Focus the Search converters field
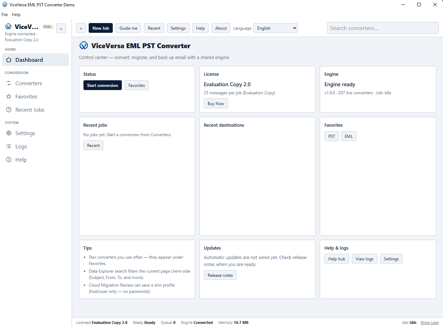Screen dimensions: 443x326 pyautogui.click(x=383, y=28)
